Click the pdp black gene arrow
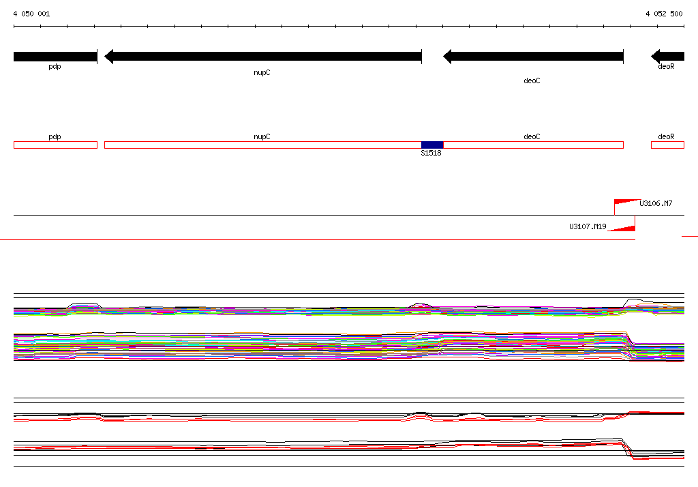 click(55, 57)
